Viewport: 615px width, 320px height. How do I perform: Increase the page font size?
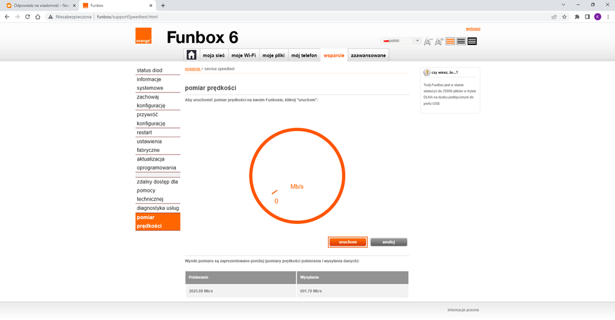click(x=439, y=41)
